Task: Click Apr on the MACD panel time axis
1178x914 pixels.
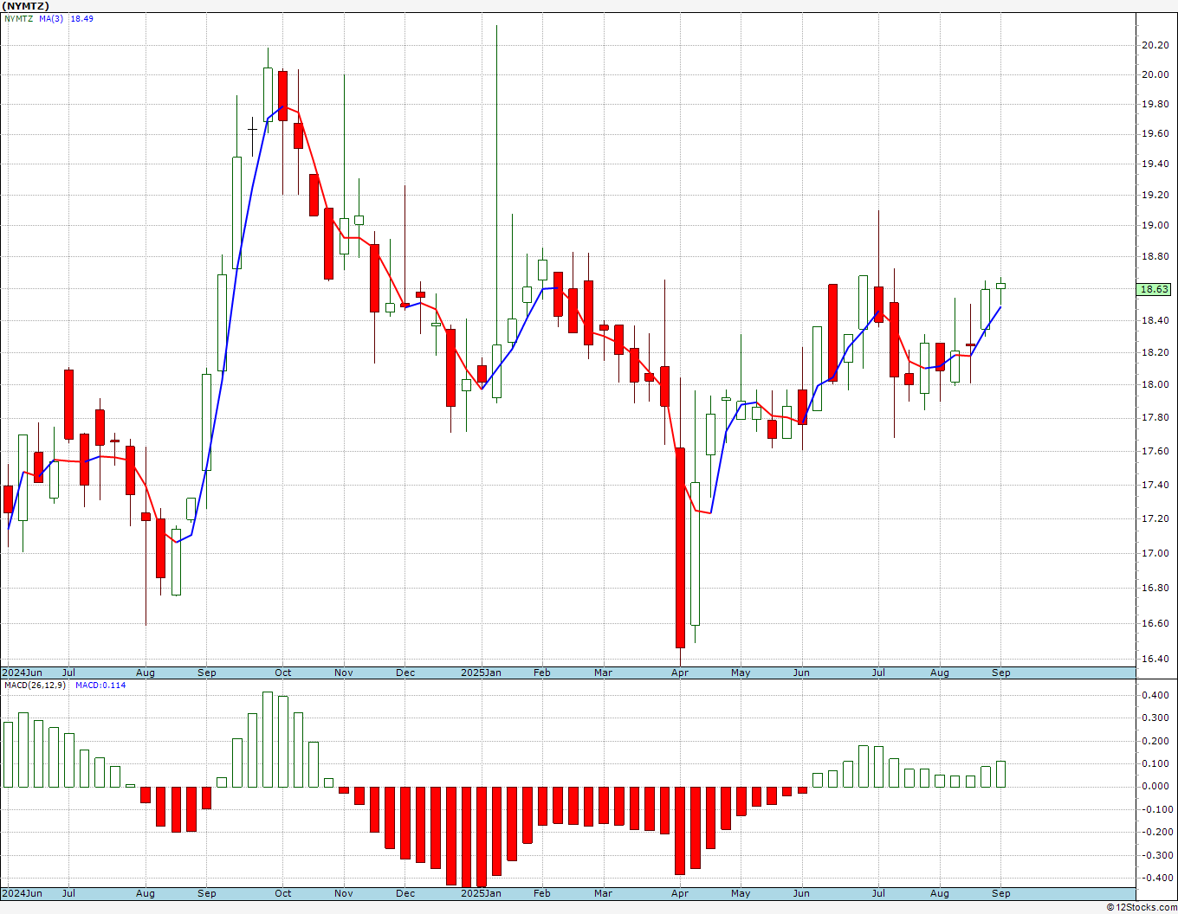Action: point(680,893)
